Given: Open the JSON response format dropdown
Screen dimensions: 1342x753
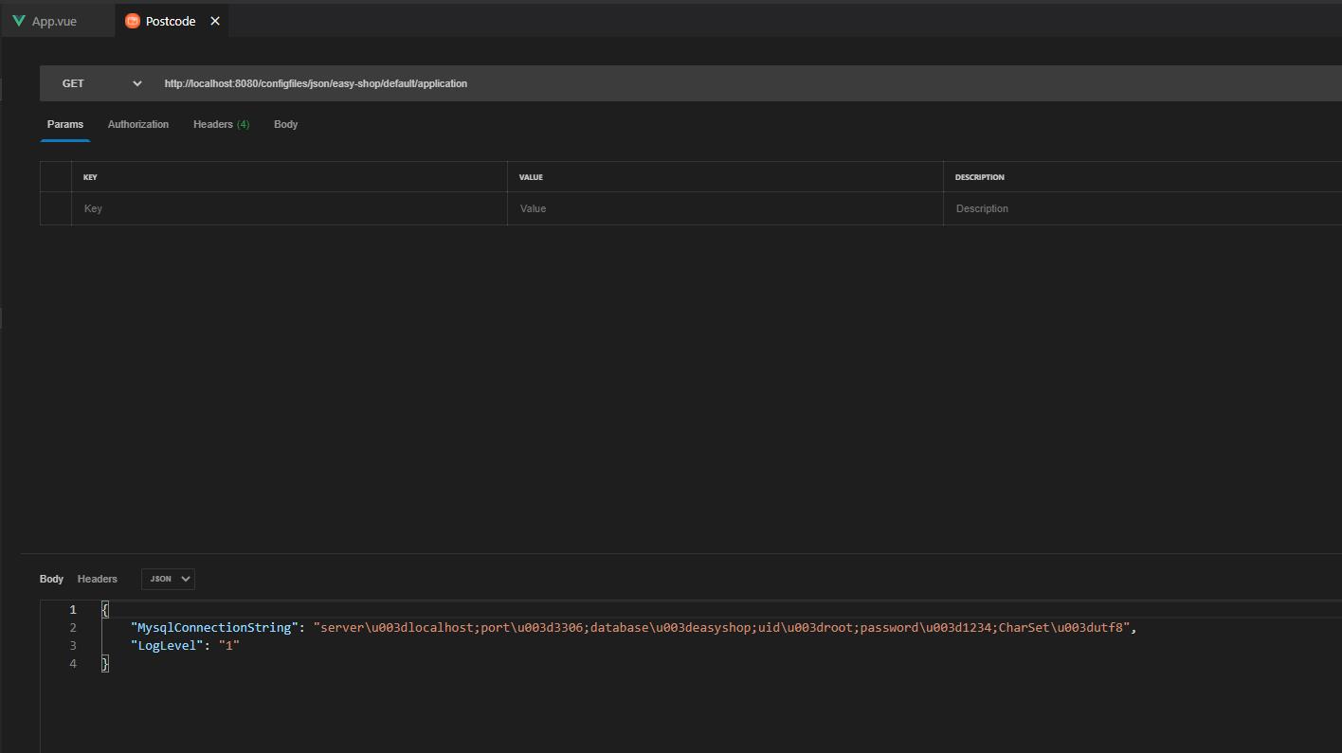Looking at the screenshot, I should (x=168, y=579).
